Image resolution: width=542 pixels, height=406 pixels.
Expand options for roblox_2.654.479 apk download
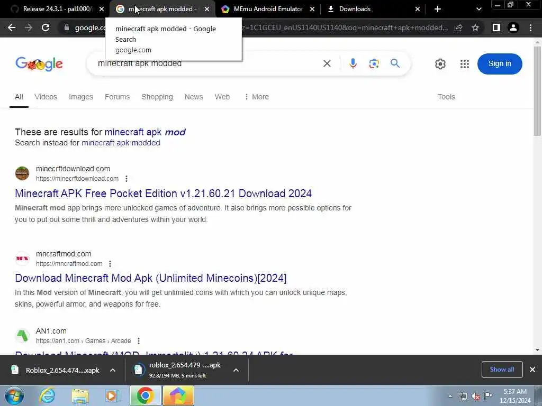click(x=236, y=370)
